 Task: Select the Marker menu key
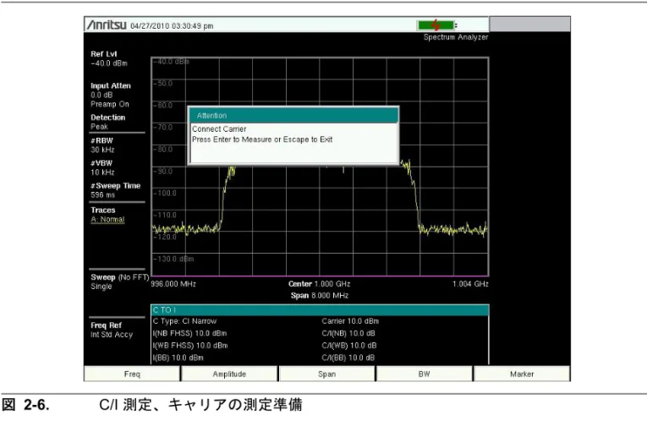pyautogui.click(x=522, y=374)
